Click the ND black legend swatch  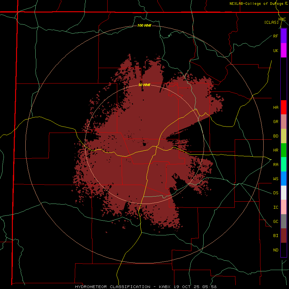point(284,250)
